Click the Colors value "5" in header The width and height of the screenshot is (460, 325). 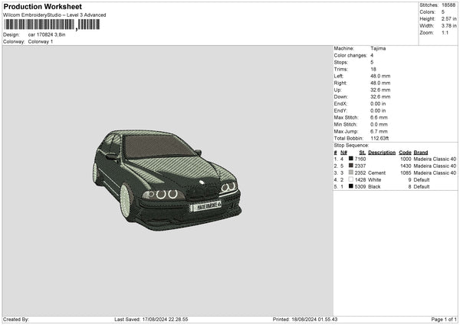click(442, 12)
